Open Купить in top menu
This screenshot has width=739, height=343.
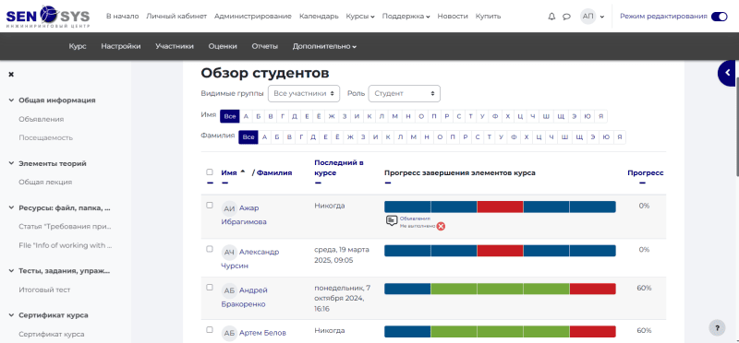pyautogui.click(x=488, y=17)
